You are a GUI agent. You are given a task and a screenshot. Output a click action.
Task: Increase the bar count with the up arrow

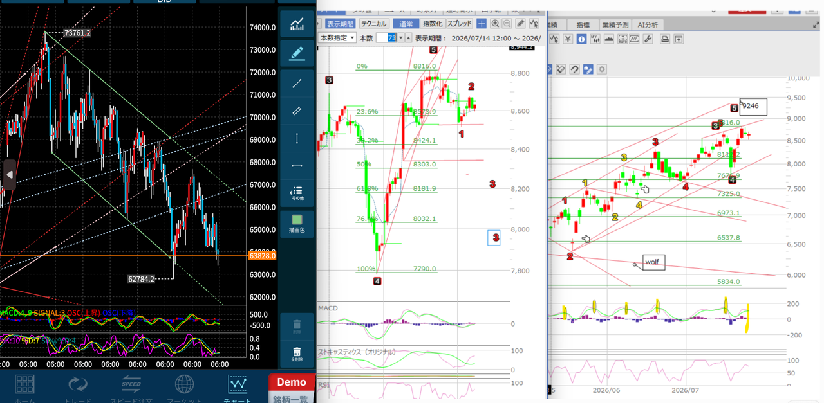point(409,38)
